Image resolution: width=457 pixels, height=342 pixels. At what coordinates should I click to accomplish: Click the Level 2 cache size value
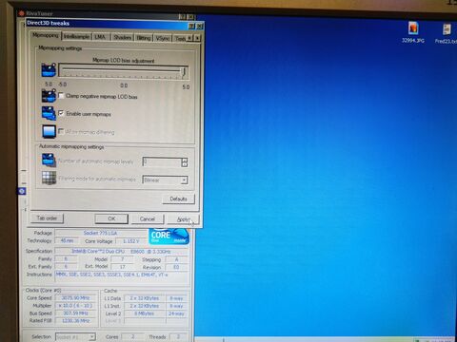tap(144, 313)
